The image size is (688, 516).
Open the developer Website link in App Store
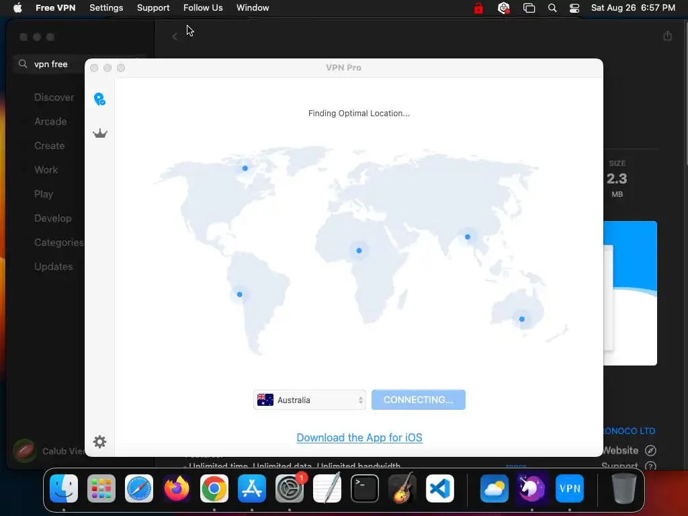[628, 450]
